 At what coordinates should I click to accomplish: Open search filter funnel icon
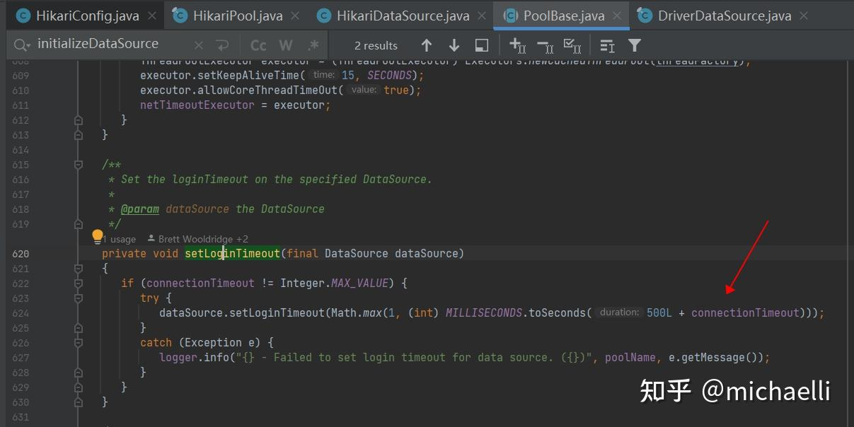[x=635, y=45]
